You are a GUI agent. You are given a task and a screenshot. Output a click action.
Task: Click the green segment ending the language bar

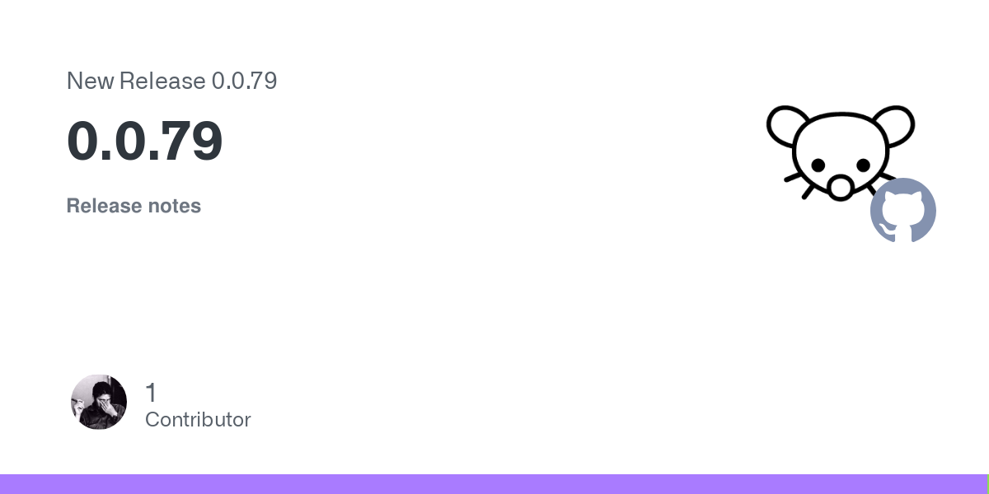pyautogui.click(x=987, y=484)
